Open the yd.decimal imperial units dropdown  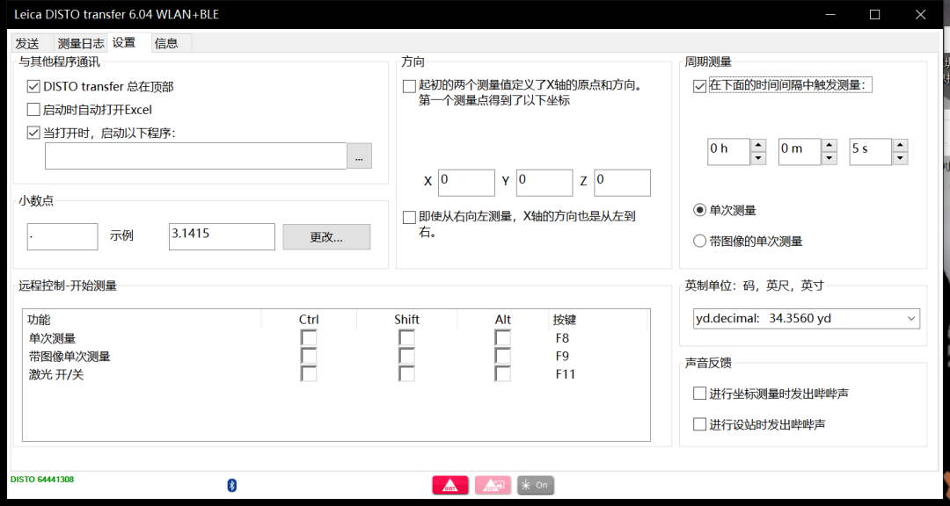coord(806,318)
